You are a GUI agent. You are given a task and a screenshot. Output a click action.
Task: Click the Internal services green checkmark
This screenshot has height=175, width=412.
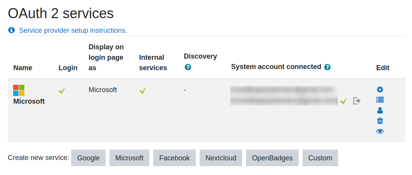143,91
